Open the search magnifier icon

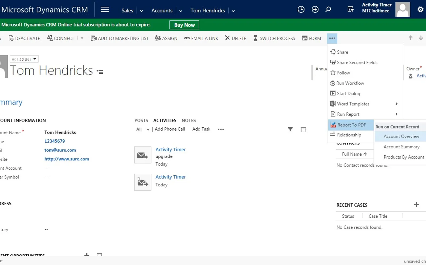coord(328,10)
